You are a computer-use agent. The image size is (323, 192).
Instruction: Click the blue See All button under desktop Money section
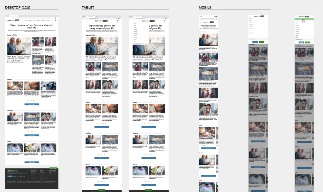click(32, 104)
